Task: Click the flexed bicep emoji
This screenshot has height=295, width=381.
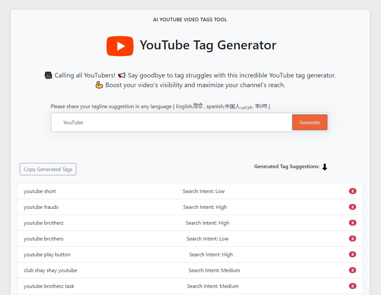Action: (x=99, y=85)
